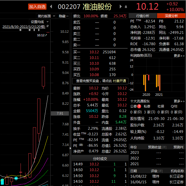Click the first star event marker on chart
186x186 pixels.
pyautogui.click(x=20, y=30)
